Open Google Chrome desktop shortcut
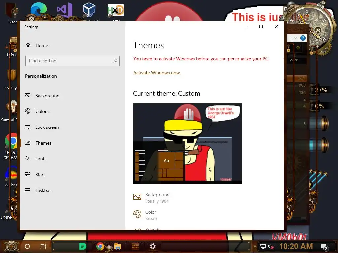The image size is (338, 253). tap(12, 141)
